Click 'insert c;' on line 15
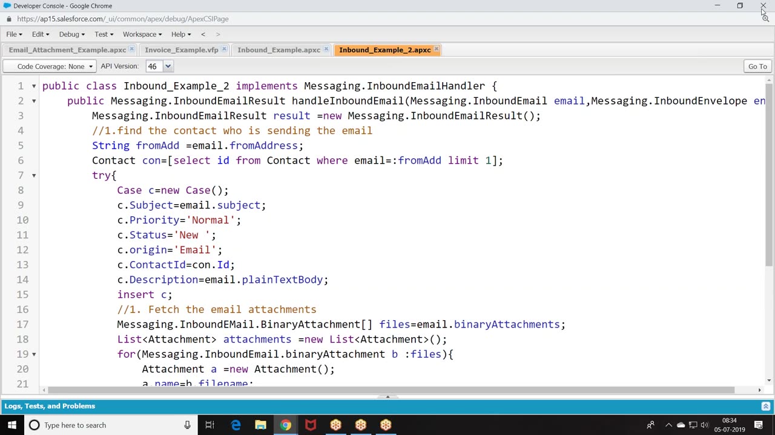The width and height of the screenshot is (775, 435). [x=145, y=295]
